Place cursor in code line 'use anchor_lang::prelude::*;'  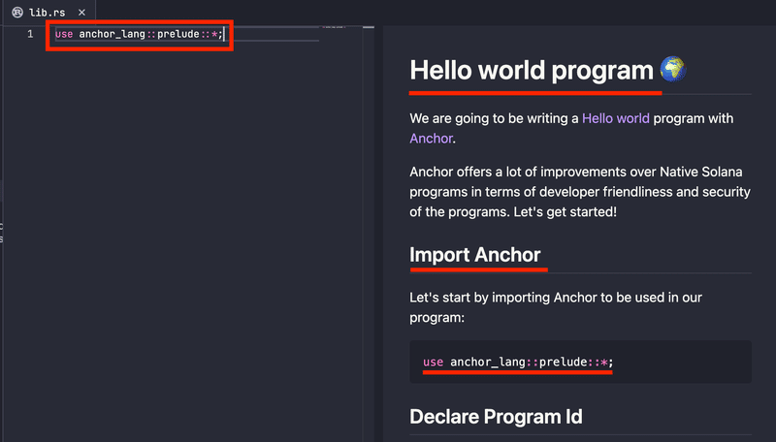[139, 34]
